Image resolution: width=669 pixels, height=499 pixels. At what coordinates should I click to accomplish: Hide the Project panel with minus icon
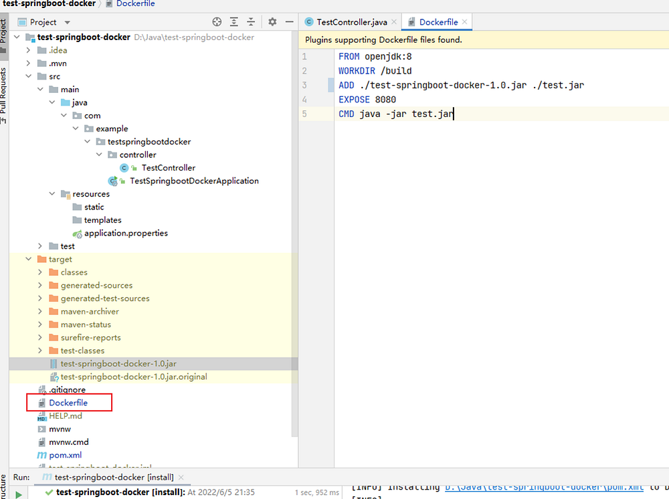[x=289, y=22]
